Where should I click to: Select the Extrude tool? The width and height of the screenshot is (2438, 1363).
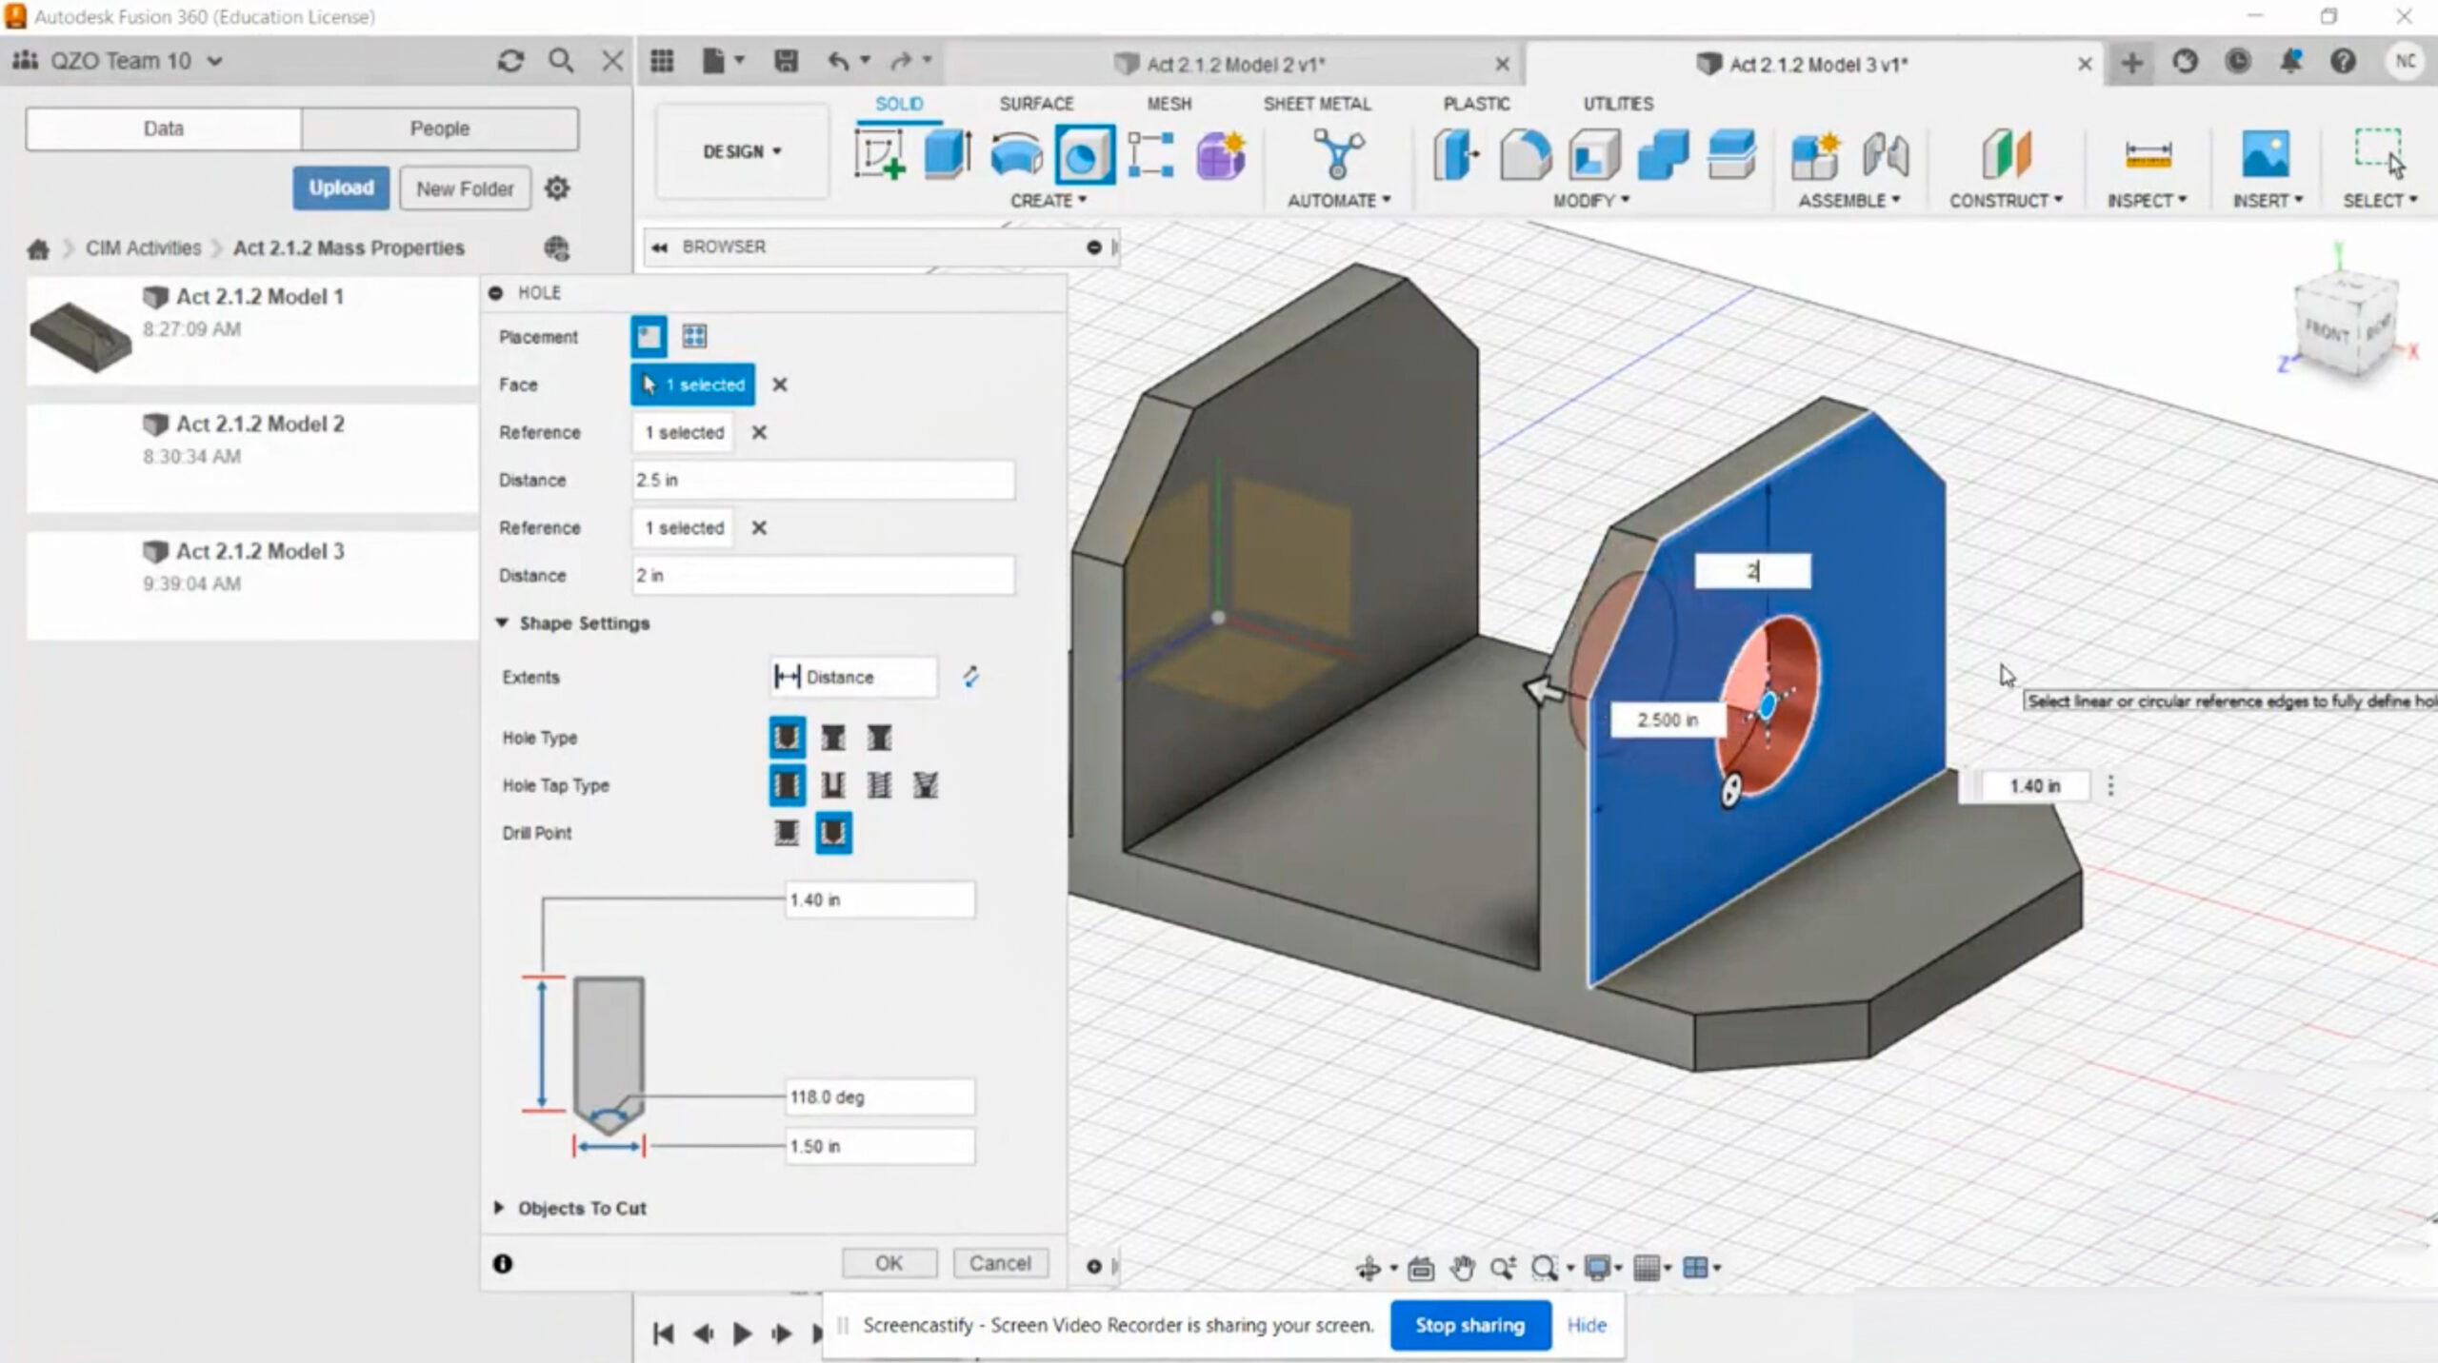click(x=948, y=154)
